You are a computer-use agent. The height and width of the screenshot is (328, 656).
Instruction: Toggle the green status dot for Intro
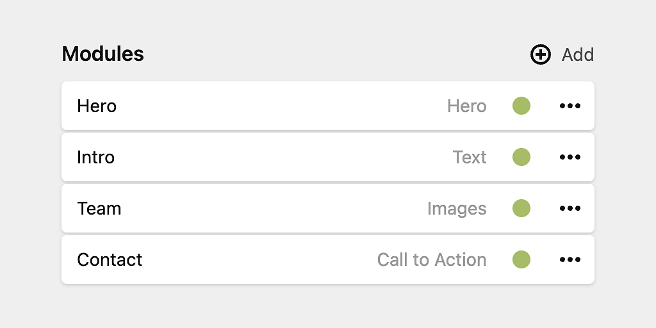pyautogui.click(x=521, y=157)
